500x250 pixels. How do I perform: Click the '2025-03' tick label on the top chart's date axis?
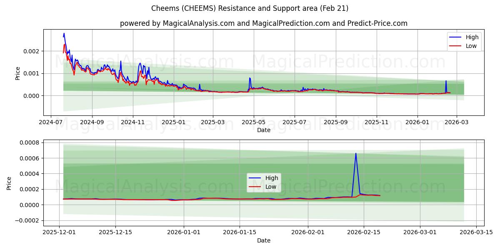click(213, 122)
